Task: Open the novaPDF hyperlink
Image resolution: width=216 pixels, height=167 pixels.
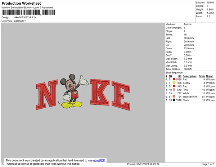Action: point(99,161)
